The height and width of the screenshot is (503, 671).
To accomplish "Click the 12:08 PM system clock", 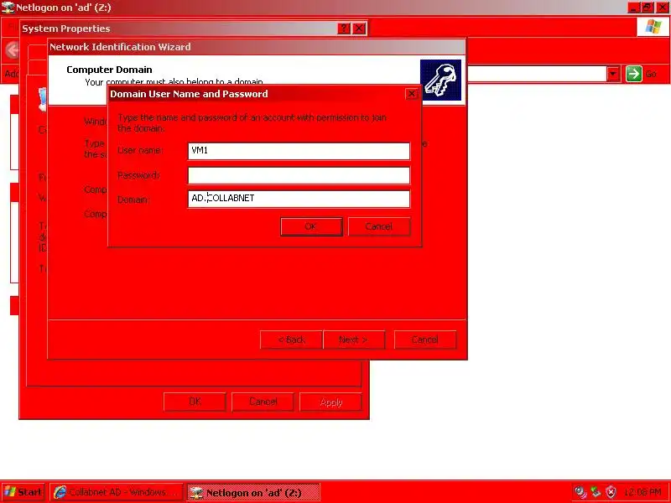I will tap(642, 492).
